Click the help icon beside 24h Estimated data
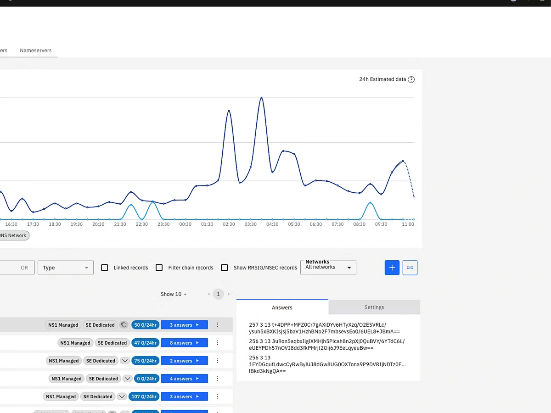Screen dimensions: 551x413 click(411, 79)
